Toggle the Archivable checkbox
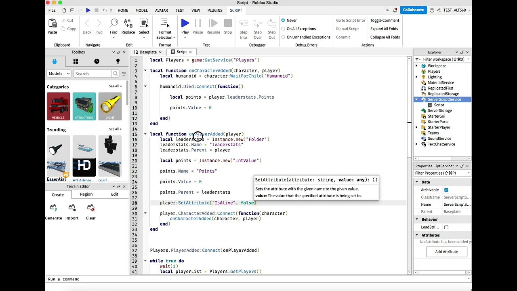The height and width of the screenshot is (291, 517). (x=446, y=190)
